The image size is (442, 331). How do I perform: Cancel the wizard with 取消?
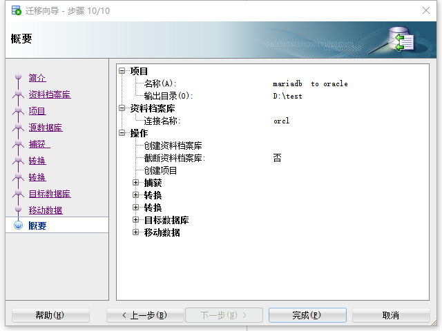(x=391, y=315)
